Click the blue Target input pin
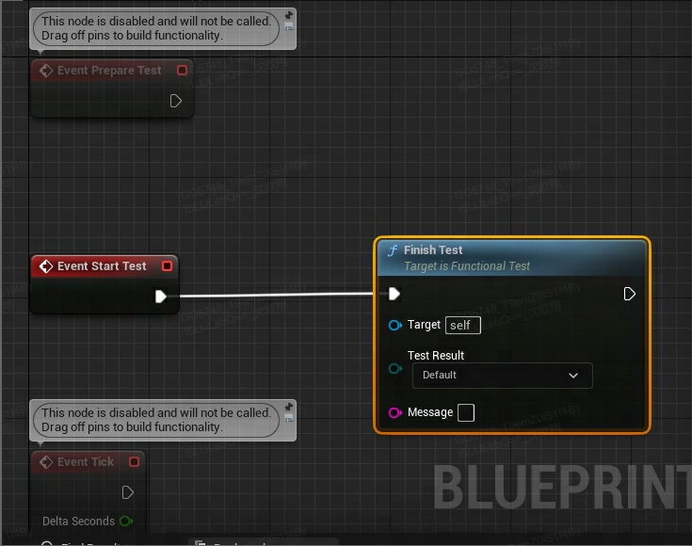Screen dimensions: 692x546 395,326
